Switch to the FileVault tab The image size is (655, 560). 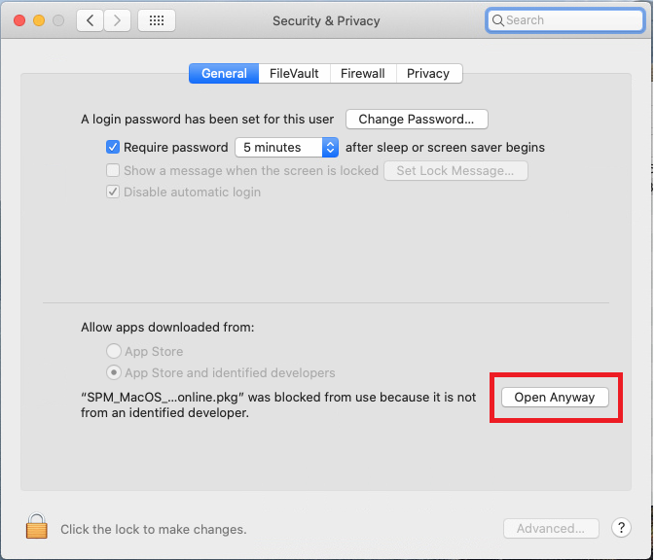tap(295, 73)
